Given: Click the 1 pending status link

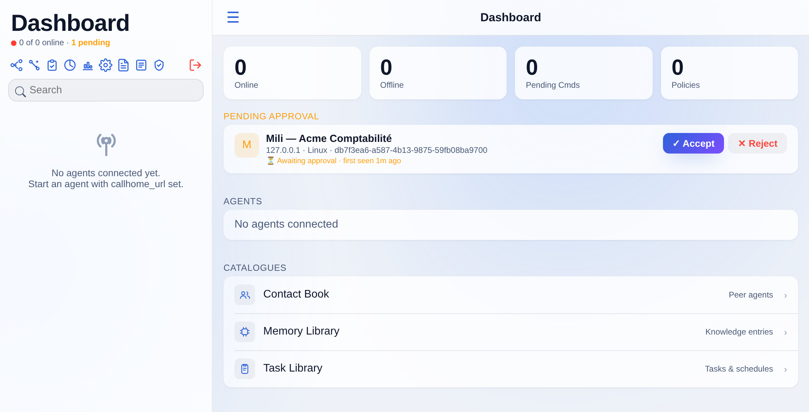Looking at the screenshot, I should click(90, 43).
